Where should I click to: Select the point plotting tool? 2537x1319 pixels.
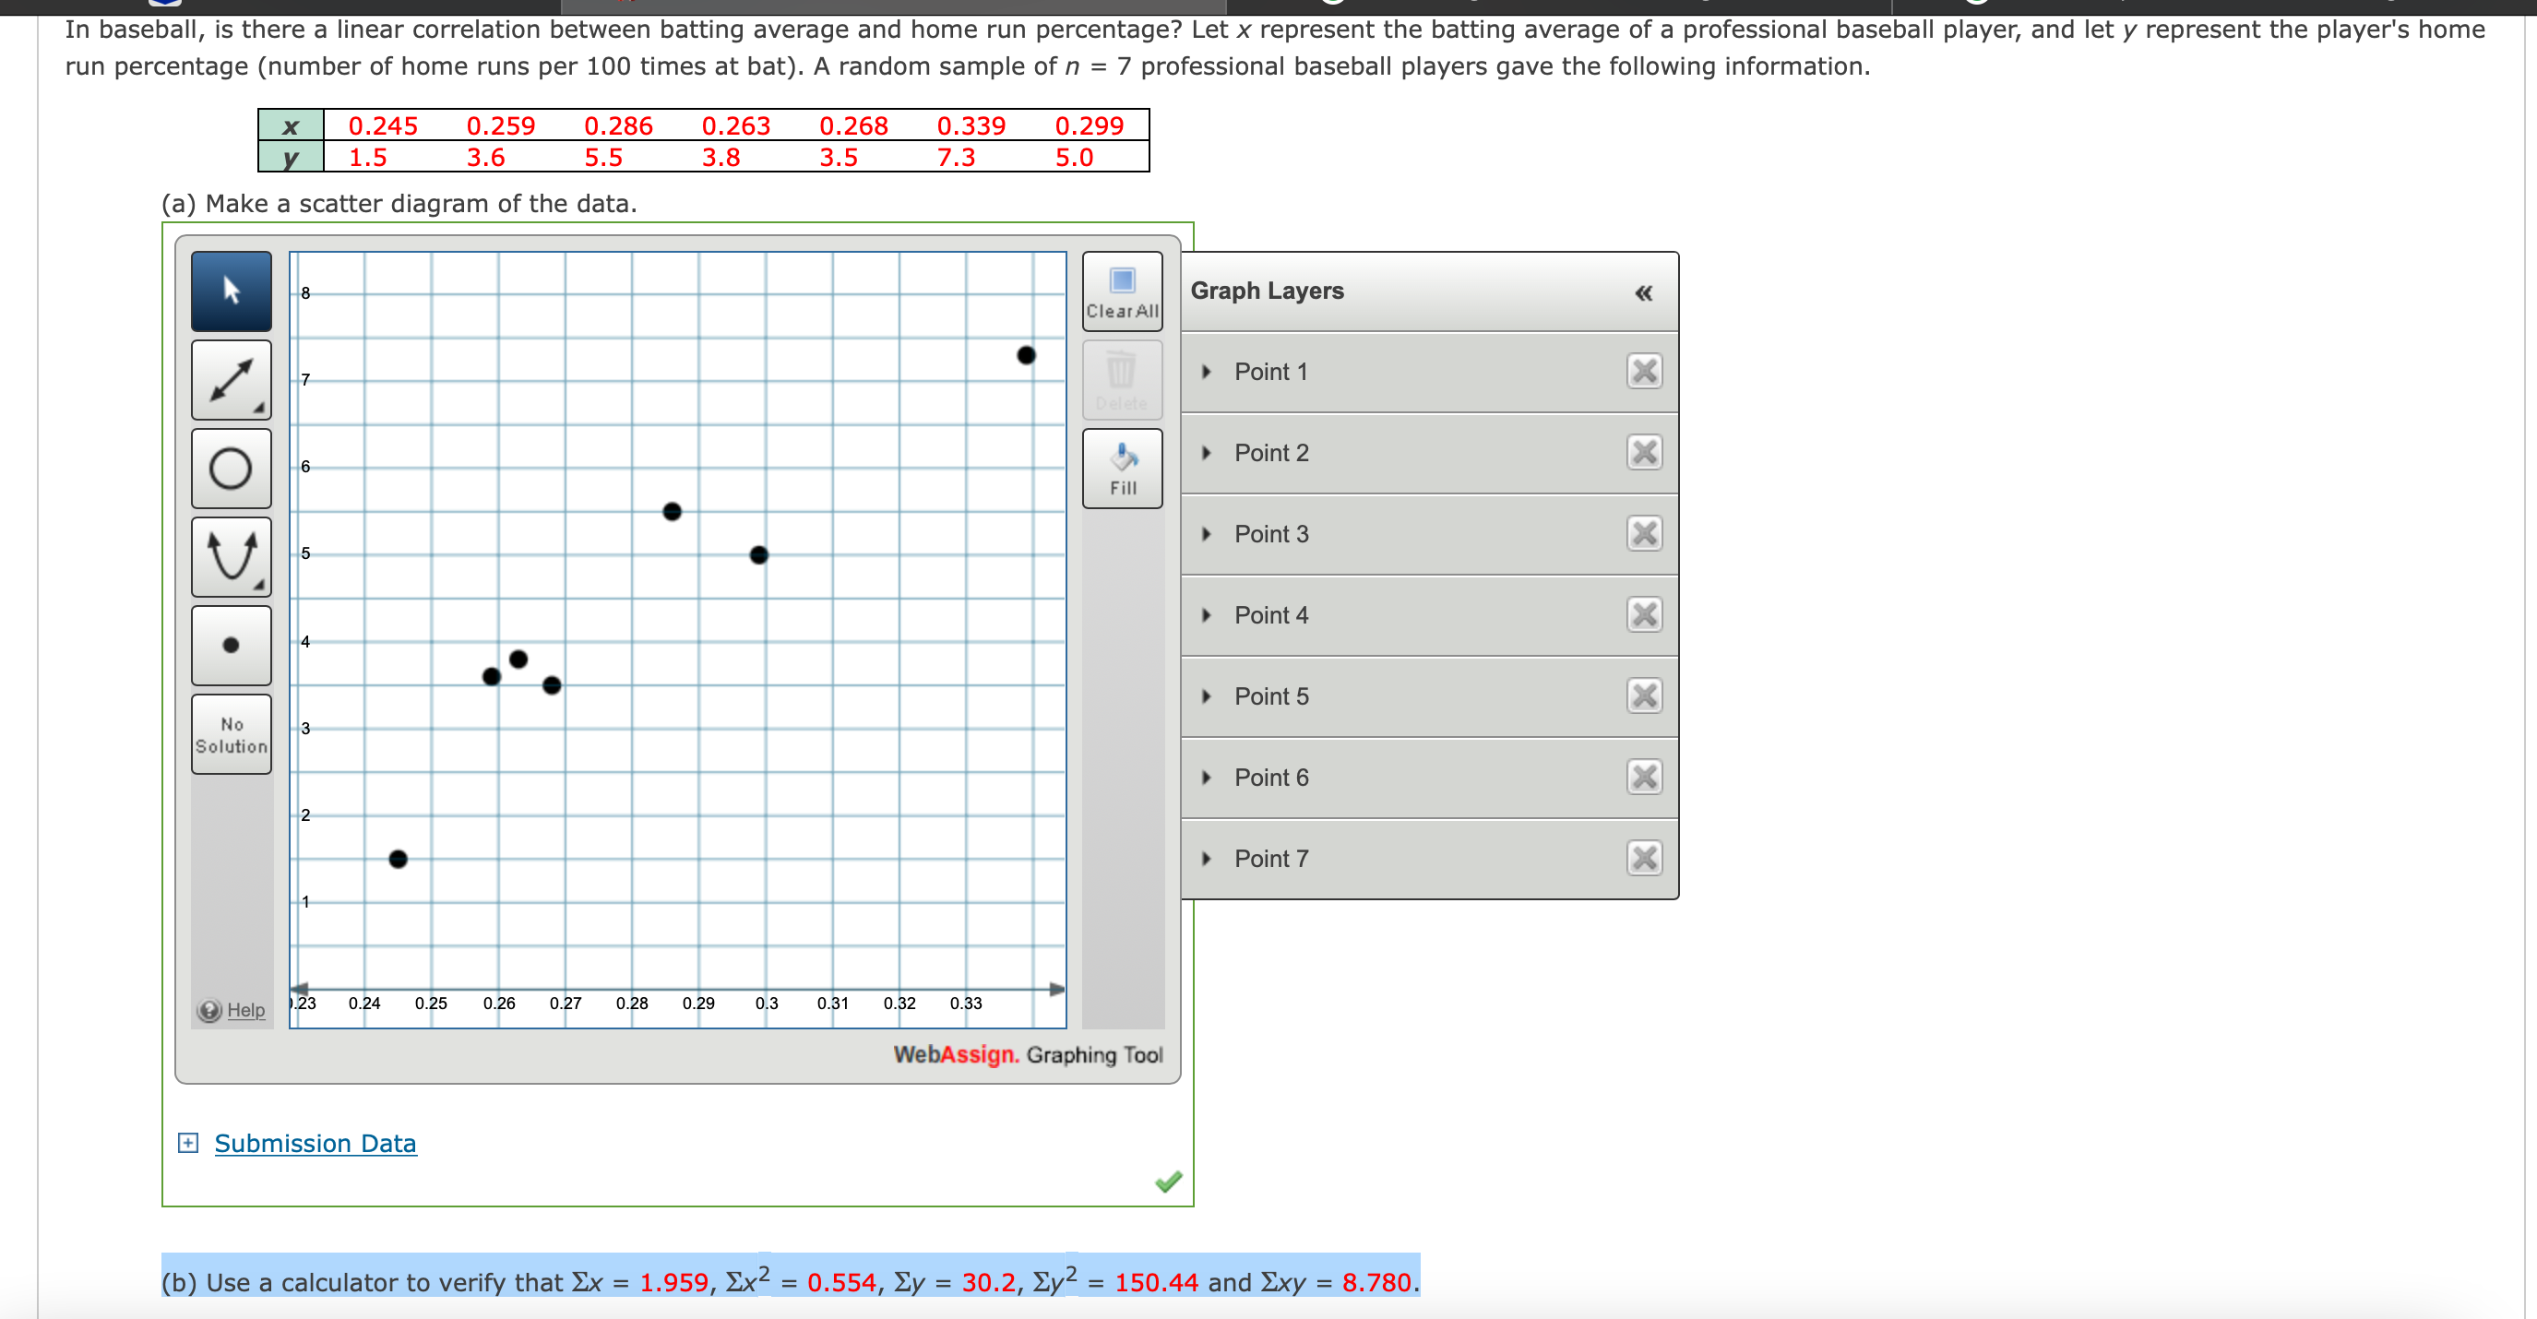point(231,645)
